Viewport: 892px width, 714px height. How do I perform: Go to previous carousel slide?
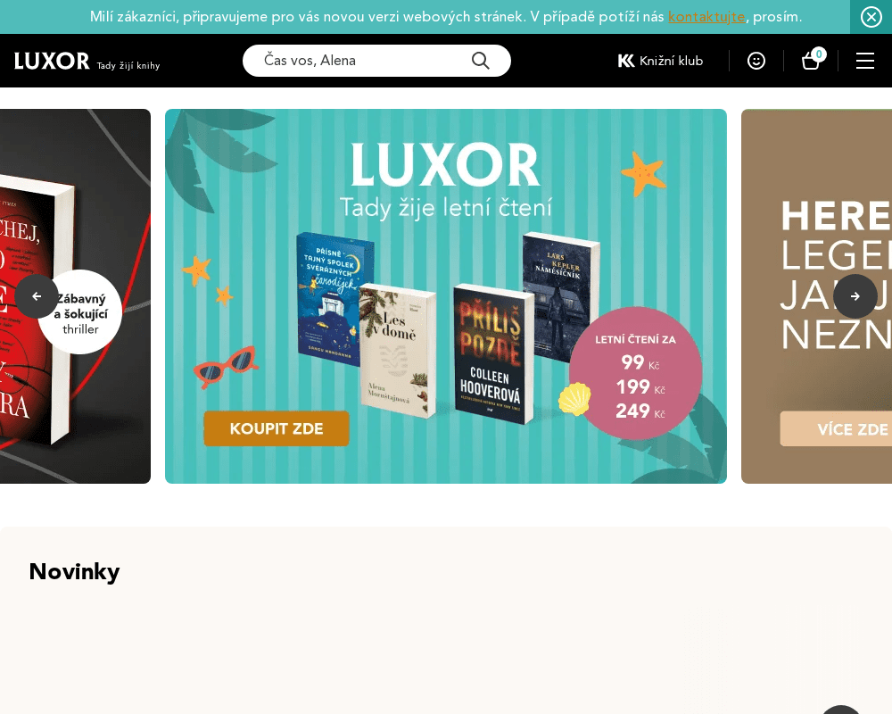[x=37, y=296]
